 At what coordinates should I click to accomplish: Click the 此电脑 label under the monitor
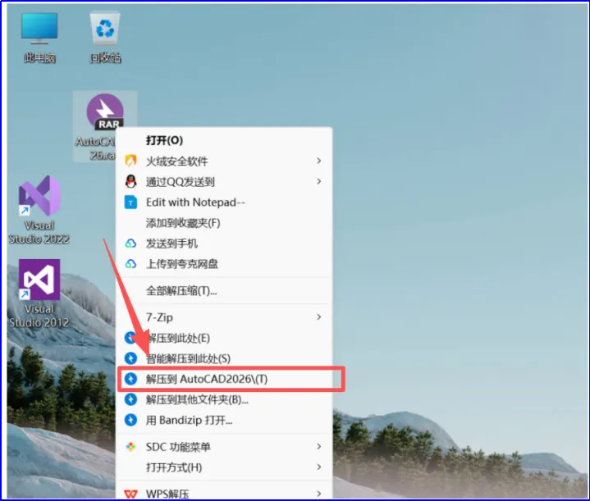39,57
